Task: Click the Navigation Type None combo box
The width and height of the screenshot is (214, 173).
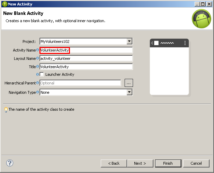Action: (x=86, y=92)
